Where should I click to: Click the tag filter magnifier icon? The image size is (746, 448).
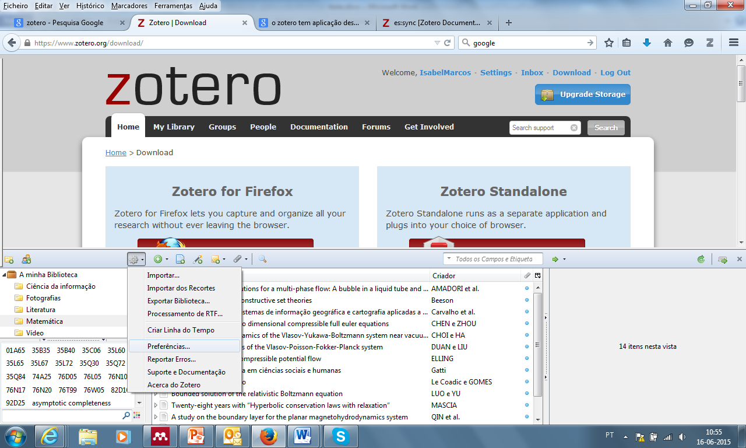[x=126, y=415]
